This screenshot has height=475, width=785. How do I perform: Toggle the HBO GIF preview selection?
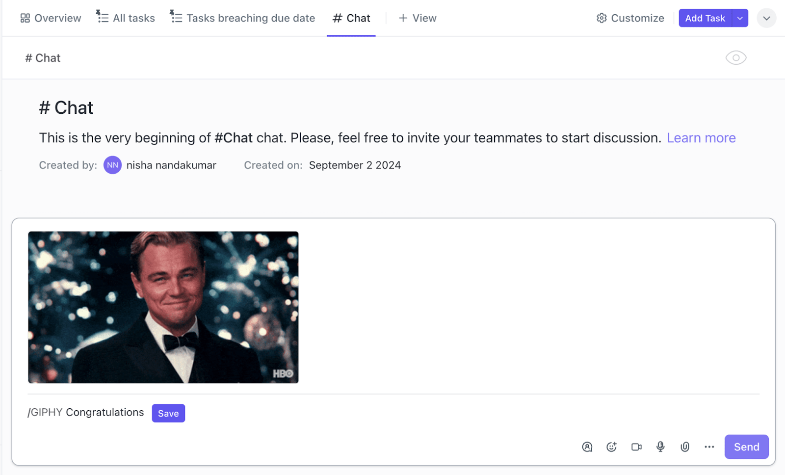coord(163,307)
